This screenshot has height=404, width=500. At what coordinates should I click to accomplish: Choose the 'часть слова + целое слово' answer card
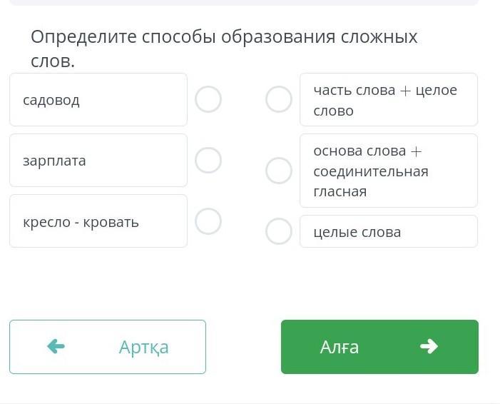click(389, 100)
